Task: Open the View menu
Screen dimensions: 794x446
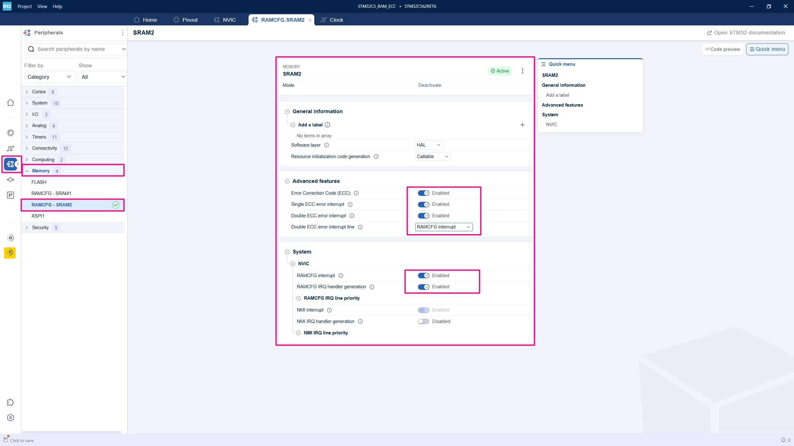Action: click(42, 6)
